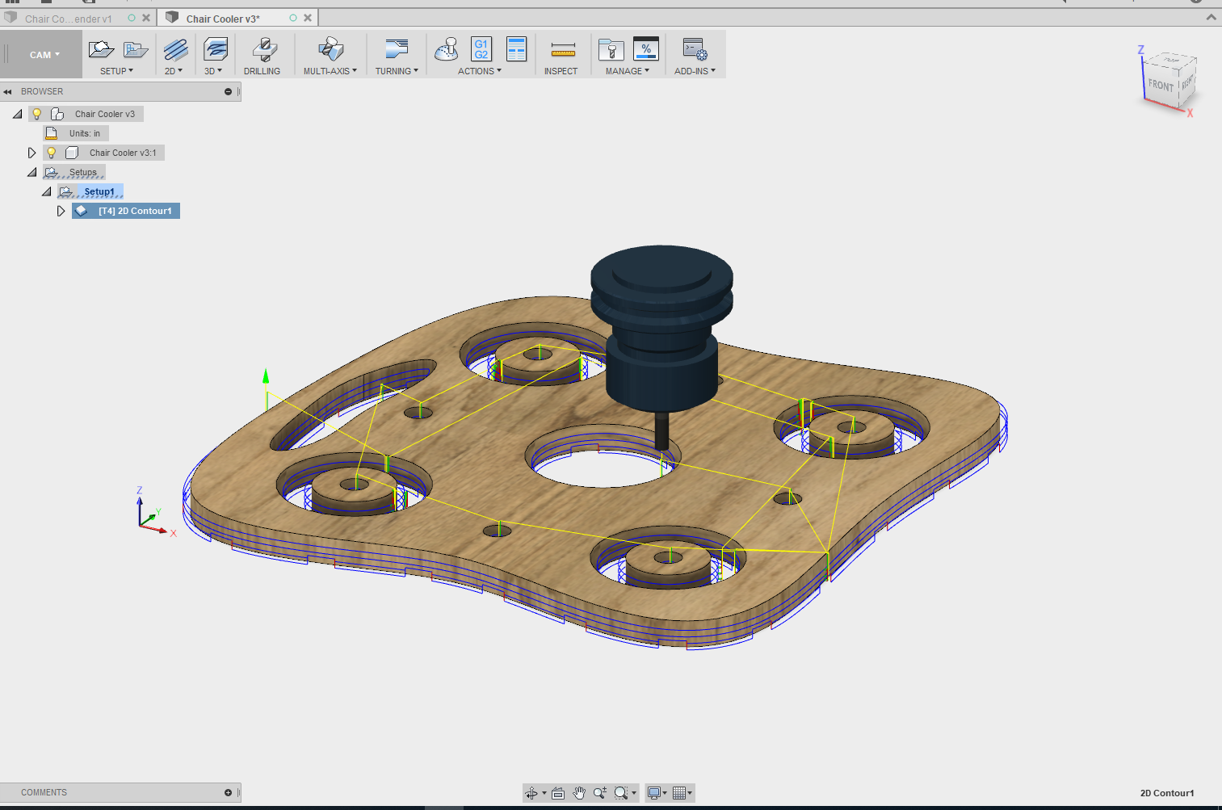Collapse the Setups tree node
1222x810 pixels.
coord(31,172)
